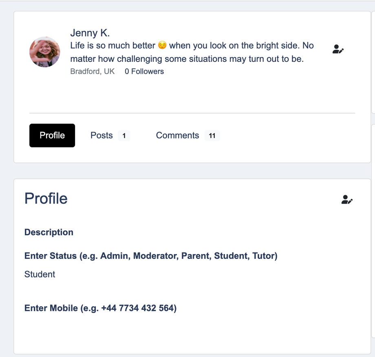Click the large "Profile" section heading
Image resolution: width=375 pixels, height=357 pixels.
point(46,199)
